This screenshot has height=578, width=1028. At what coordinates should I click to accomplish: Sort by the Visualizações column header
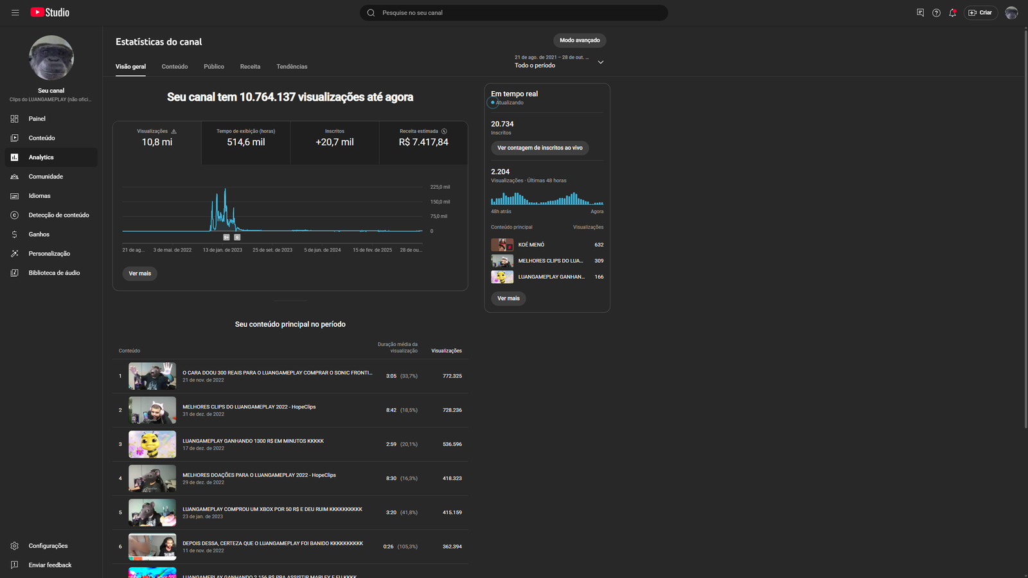[x=446, y=351]
